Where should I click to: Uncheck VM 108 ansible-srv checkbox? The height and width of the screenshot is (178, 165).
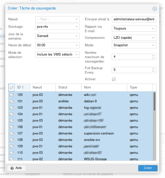11,140
